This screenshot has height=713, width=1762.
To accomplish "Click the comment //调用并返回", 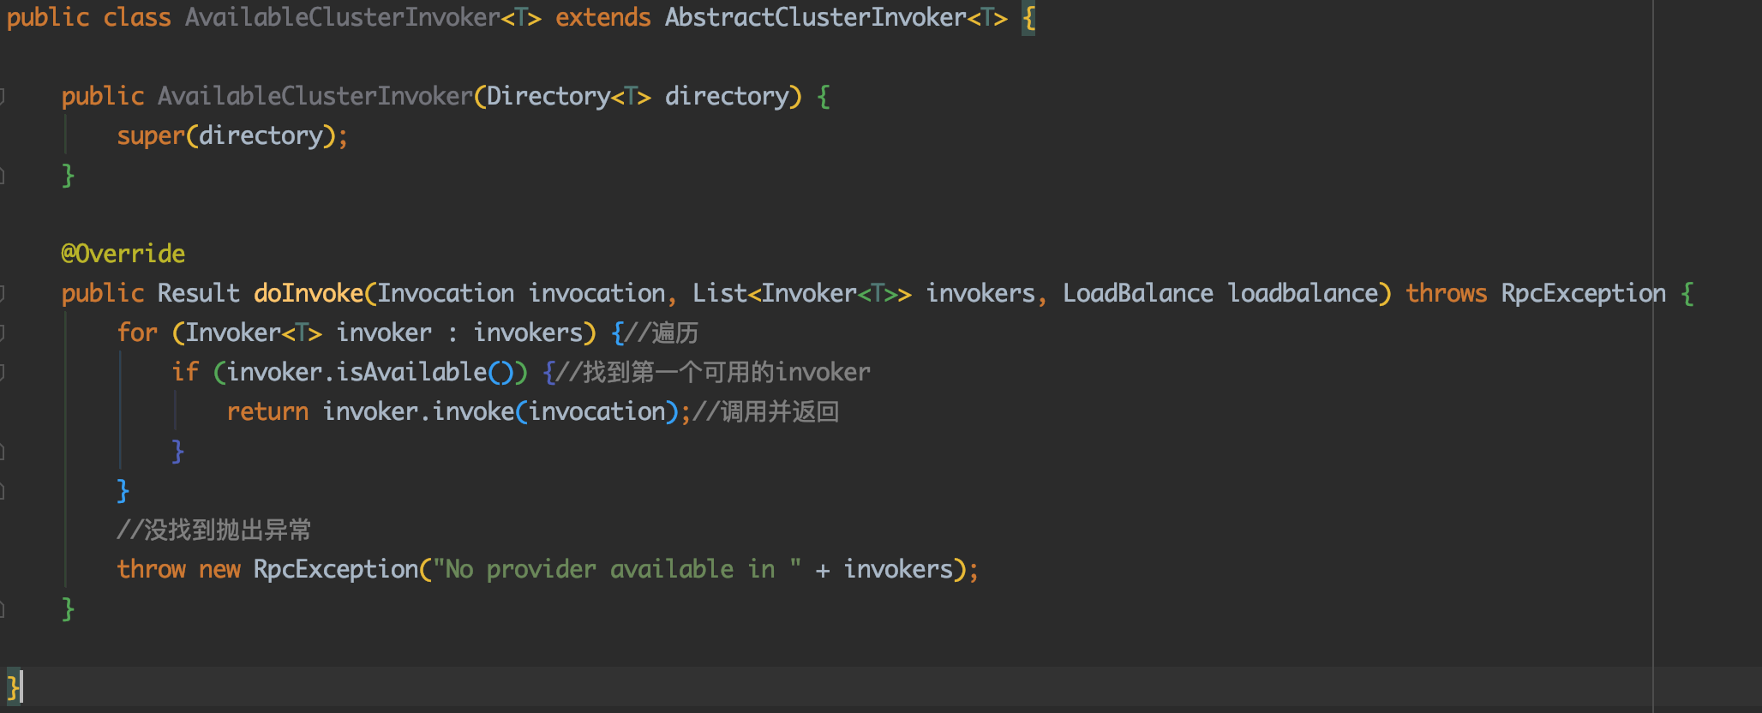I will tap(766, 411).
